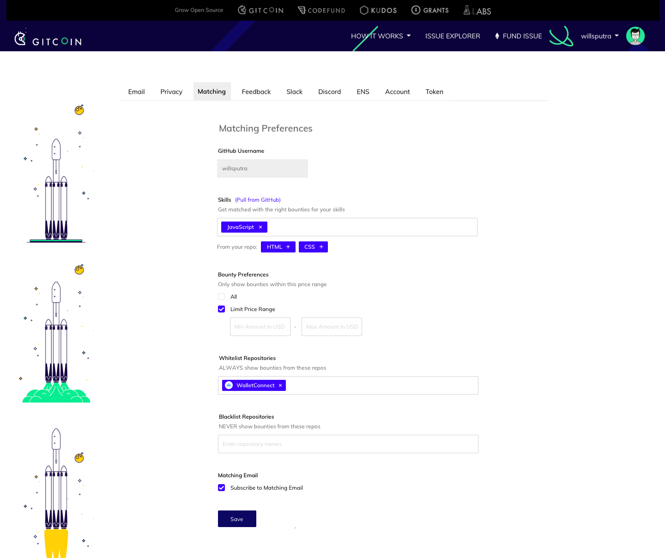Viewport: 665px width, 558px height.
Task: Open Labs in the top bar
Action: coord(477,10)
